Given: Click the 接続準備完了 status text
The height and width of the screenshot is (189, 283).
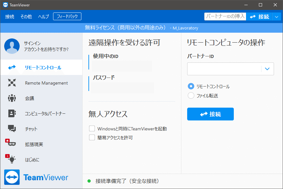Looking at the screenshot, I should point(127,181).
